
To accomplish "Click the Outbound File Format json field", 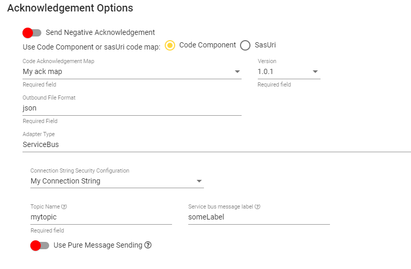I will [131, 108].
